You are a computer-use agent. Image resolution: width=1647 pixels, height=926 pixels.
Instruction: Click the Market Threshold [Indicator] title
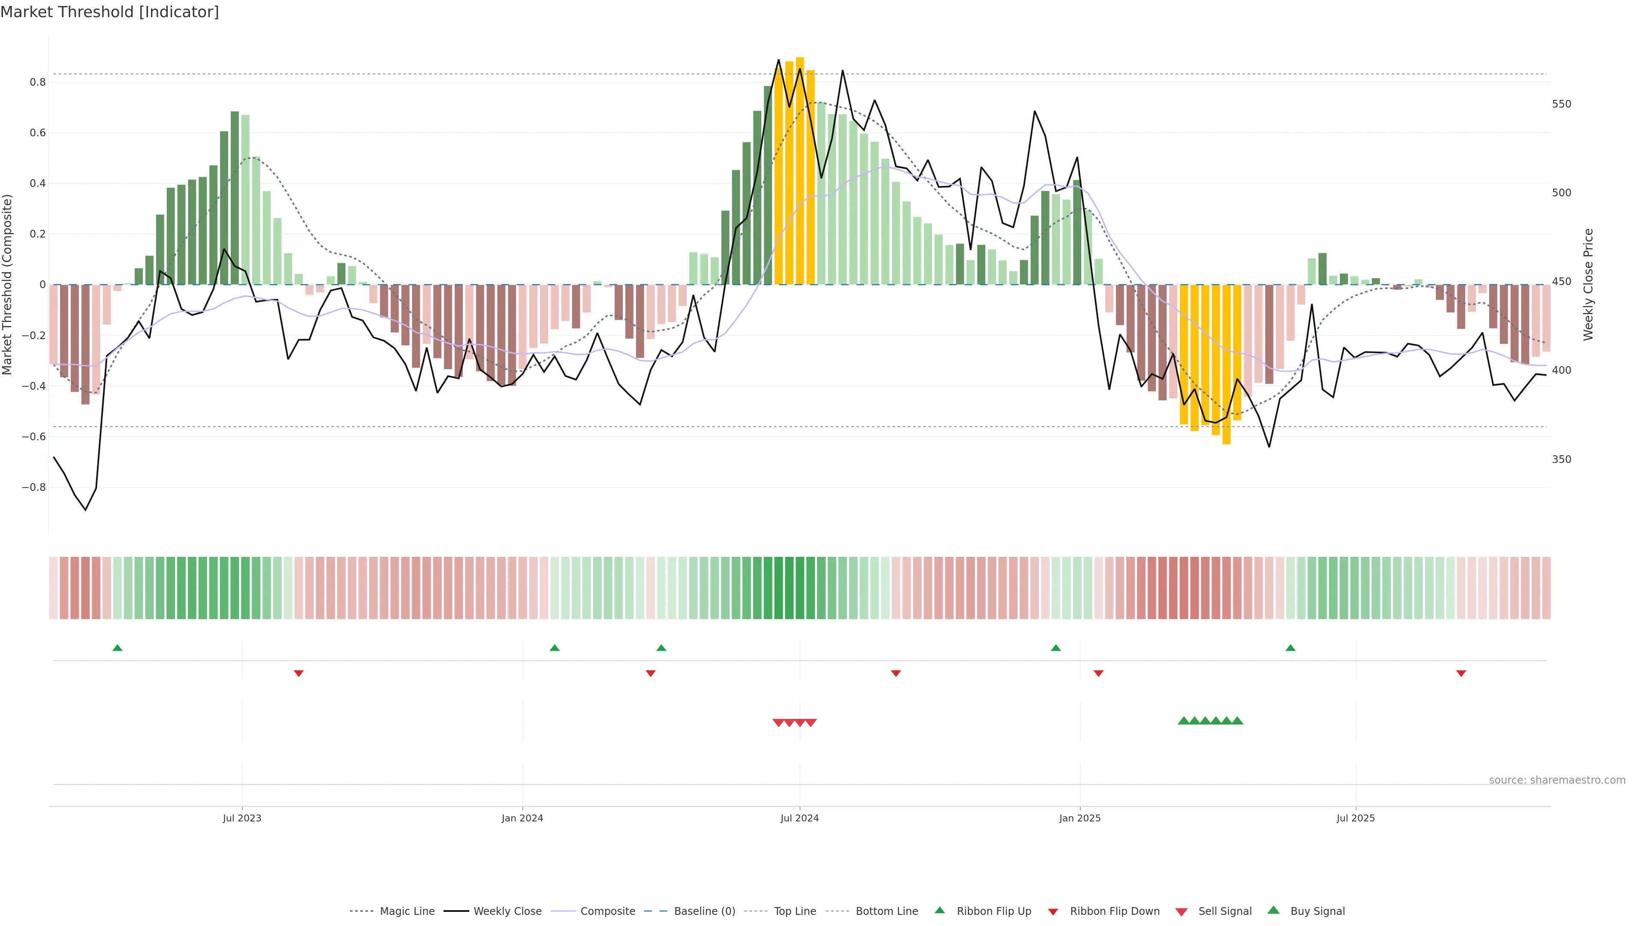click(x=109, y=12)
